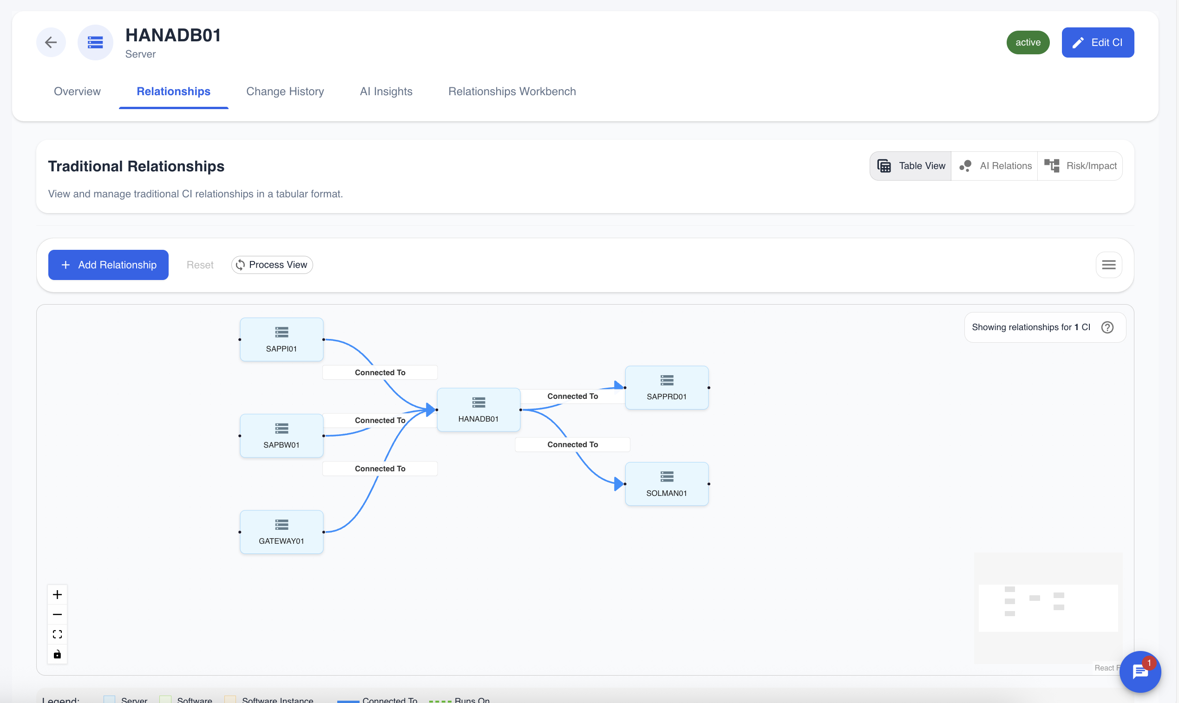1179x703 pixels.
Task: Toggle the graph interactivity lock
Action: pyautogui.click(x=57, y=654)
